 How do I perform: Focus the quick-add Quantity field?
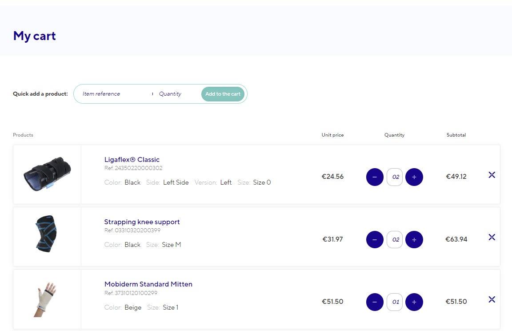coord(176,94)
